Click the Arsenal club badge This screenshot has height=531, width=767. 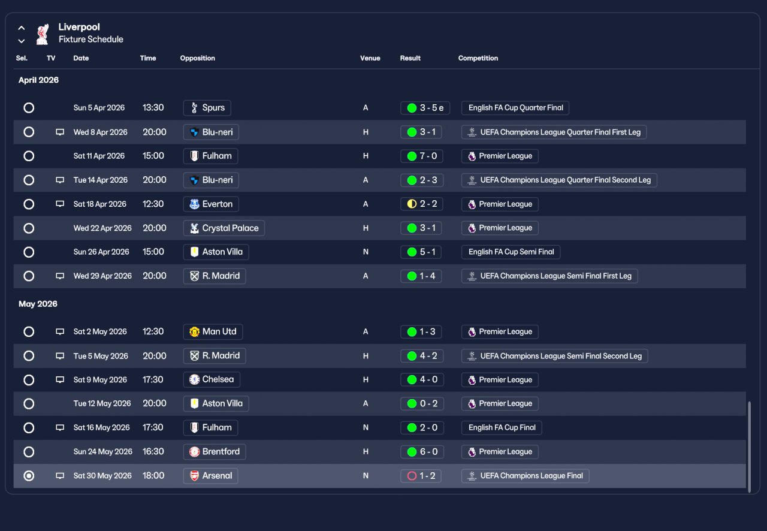[x=194, y=475]
